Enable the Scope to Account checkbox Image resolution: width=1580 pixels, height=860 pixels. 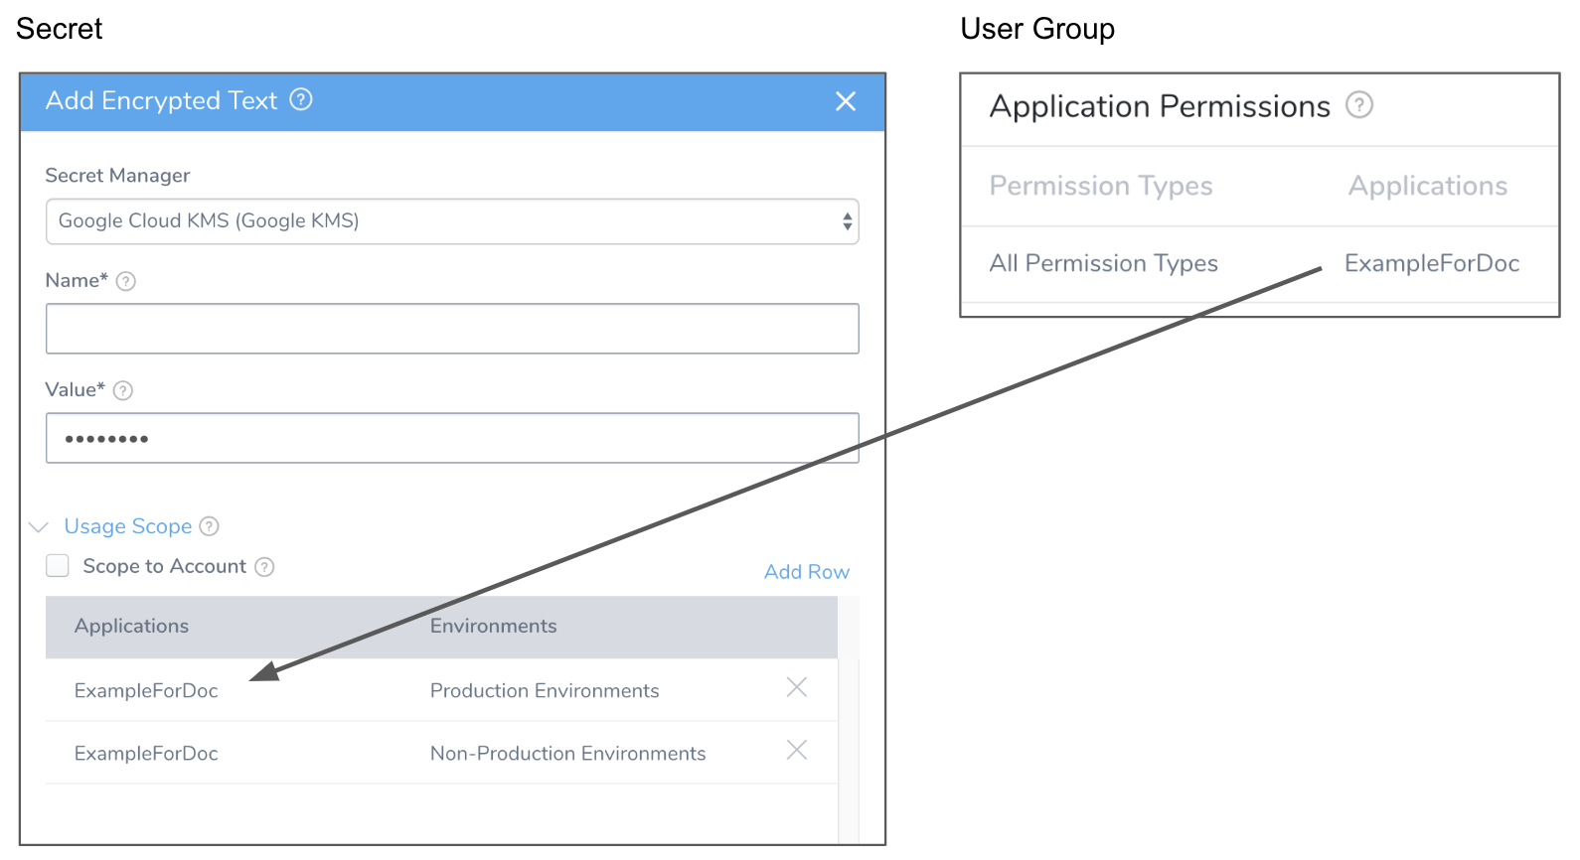[x=58, y=566]
